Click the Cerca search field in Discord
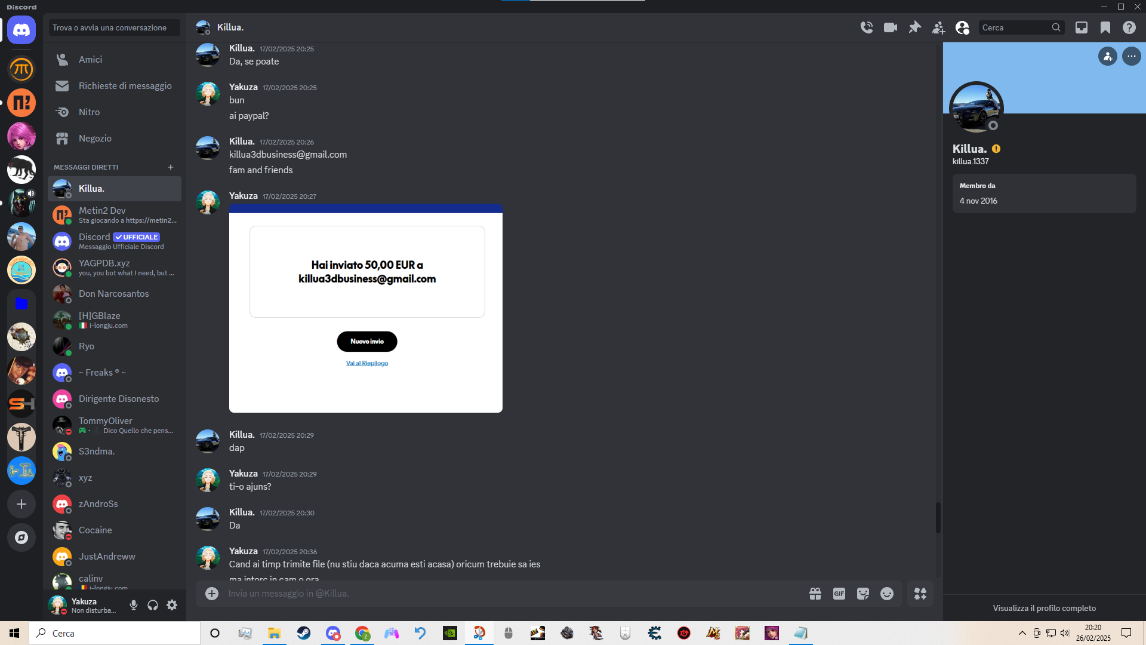 click(x=1021, y=27)
